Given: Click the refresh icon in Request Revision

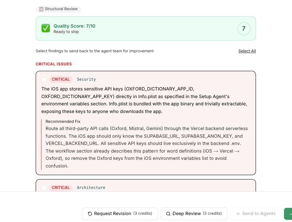Looking at the screenshot, I should pos(90,214).
